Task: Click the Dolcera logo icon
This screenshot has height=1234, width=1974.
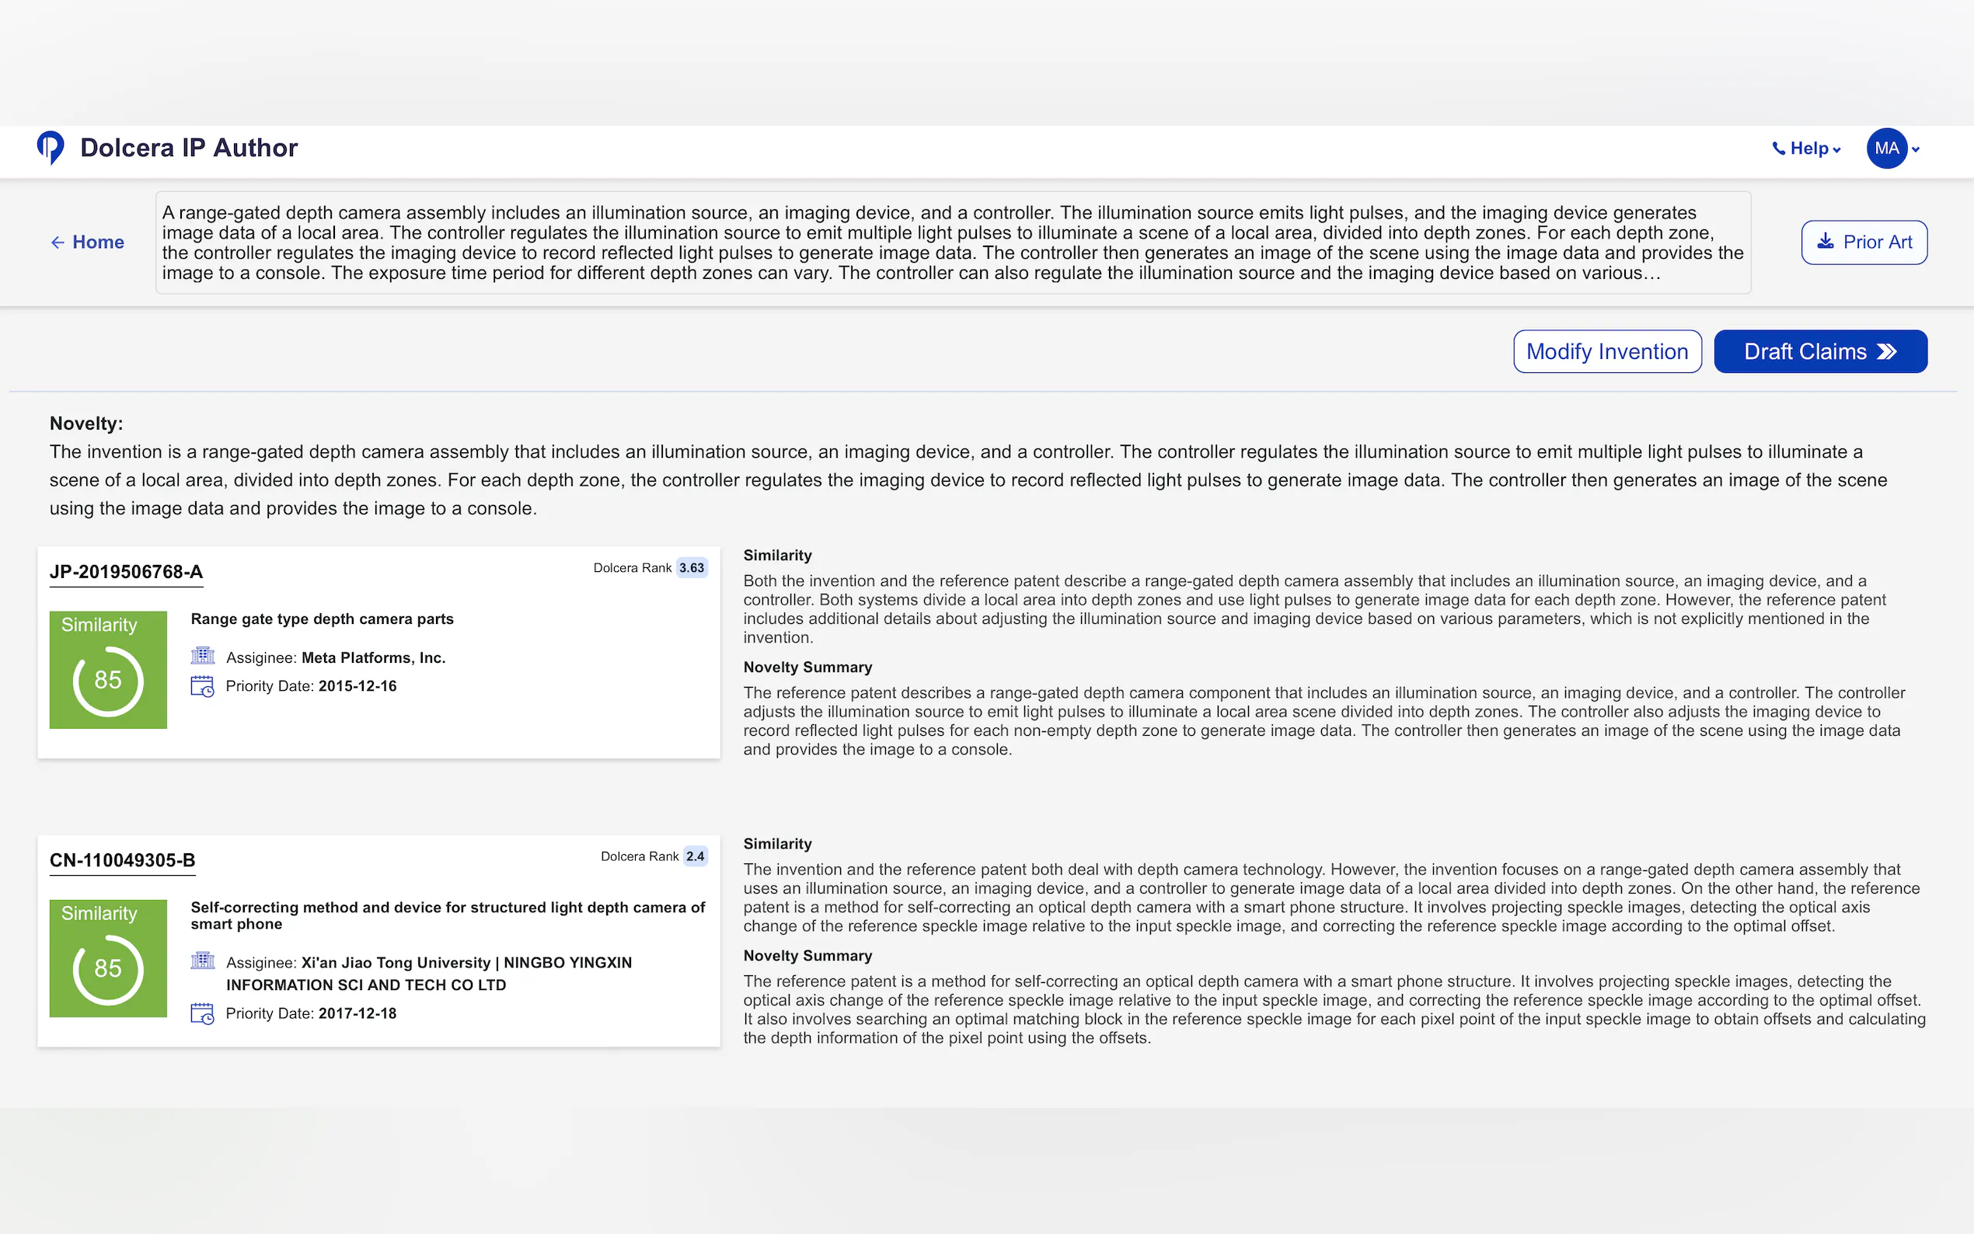Action: (50, 148)
